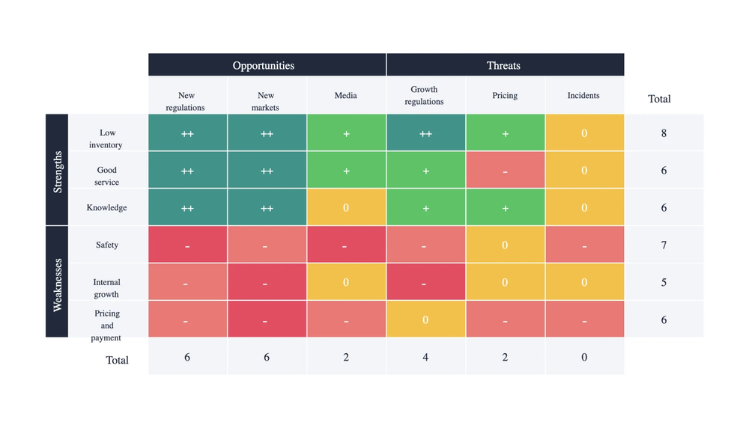Click the Knowledge row label
Viewport: 749px width, 428px height.
point(107,207)
